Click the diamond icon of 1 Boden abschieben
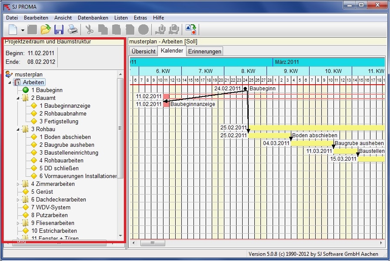The width and height of the screenshot is (390, 261). pos(34,137)
